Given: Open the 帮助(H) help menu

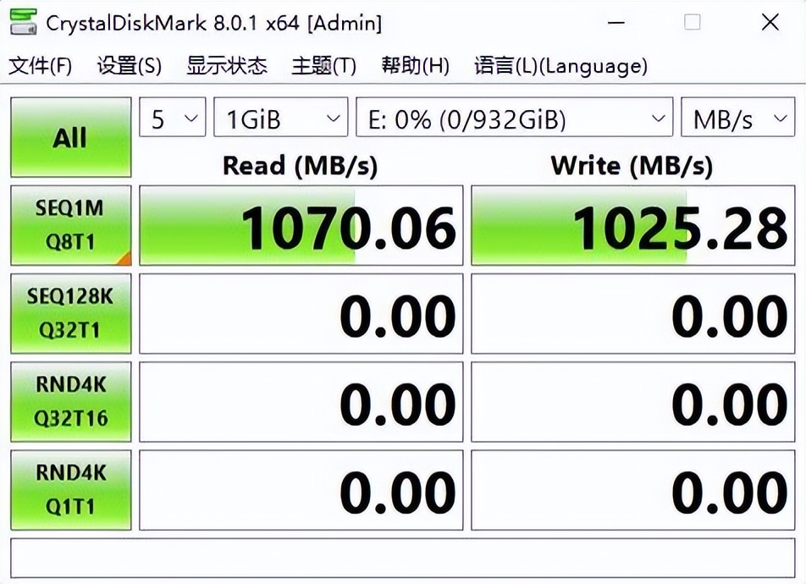Looking at the screenshot, I should pyautogui.click(x=414, y=65).
